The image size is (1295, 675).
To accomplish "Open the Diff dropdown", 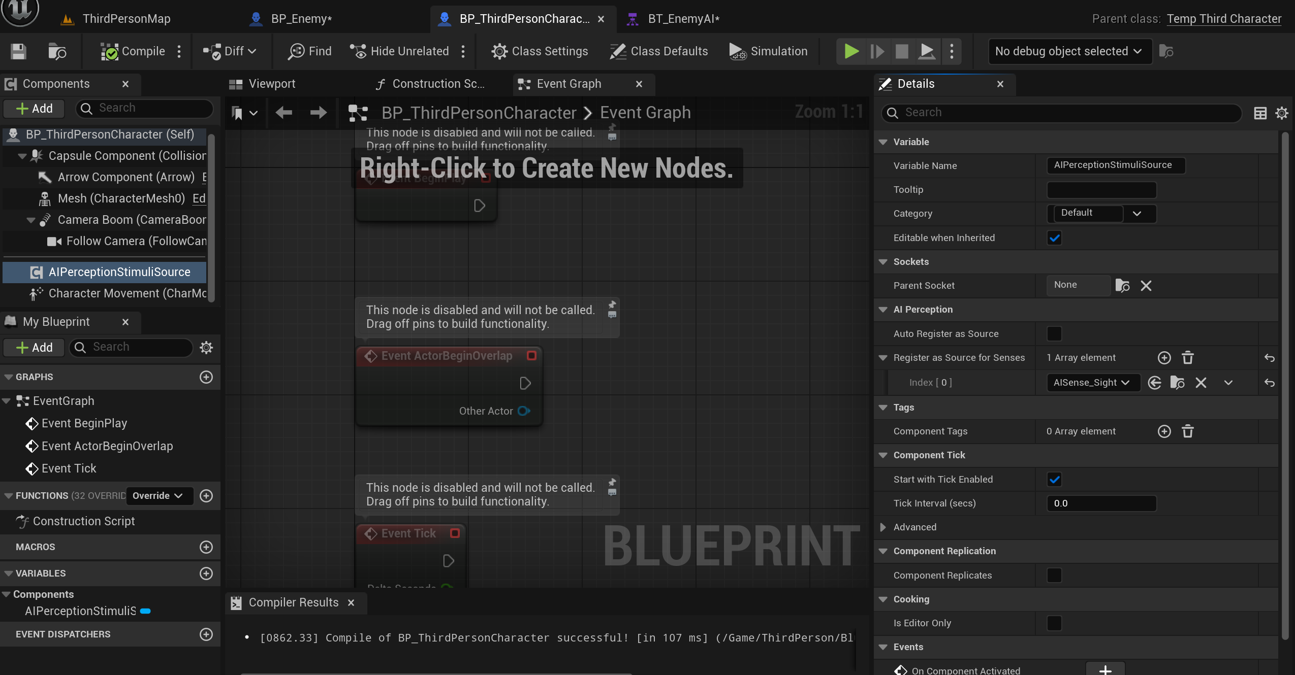I will pyautogui.click(x=230, y=51).
